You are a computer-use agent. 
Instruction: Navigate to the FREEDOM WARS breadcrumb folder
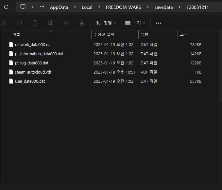123,7
